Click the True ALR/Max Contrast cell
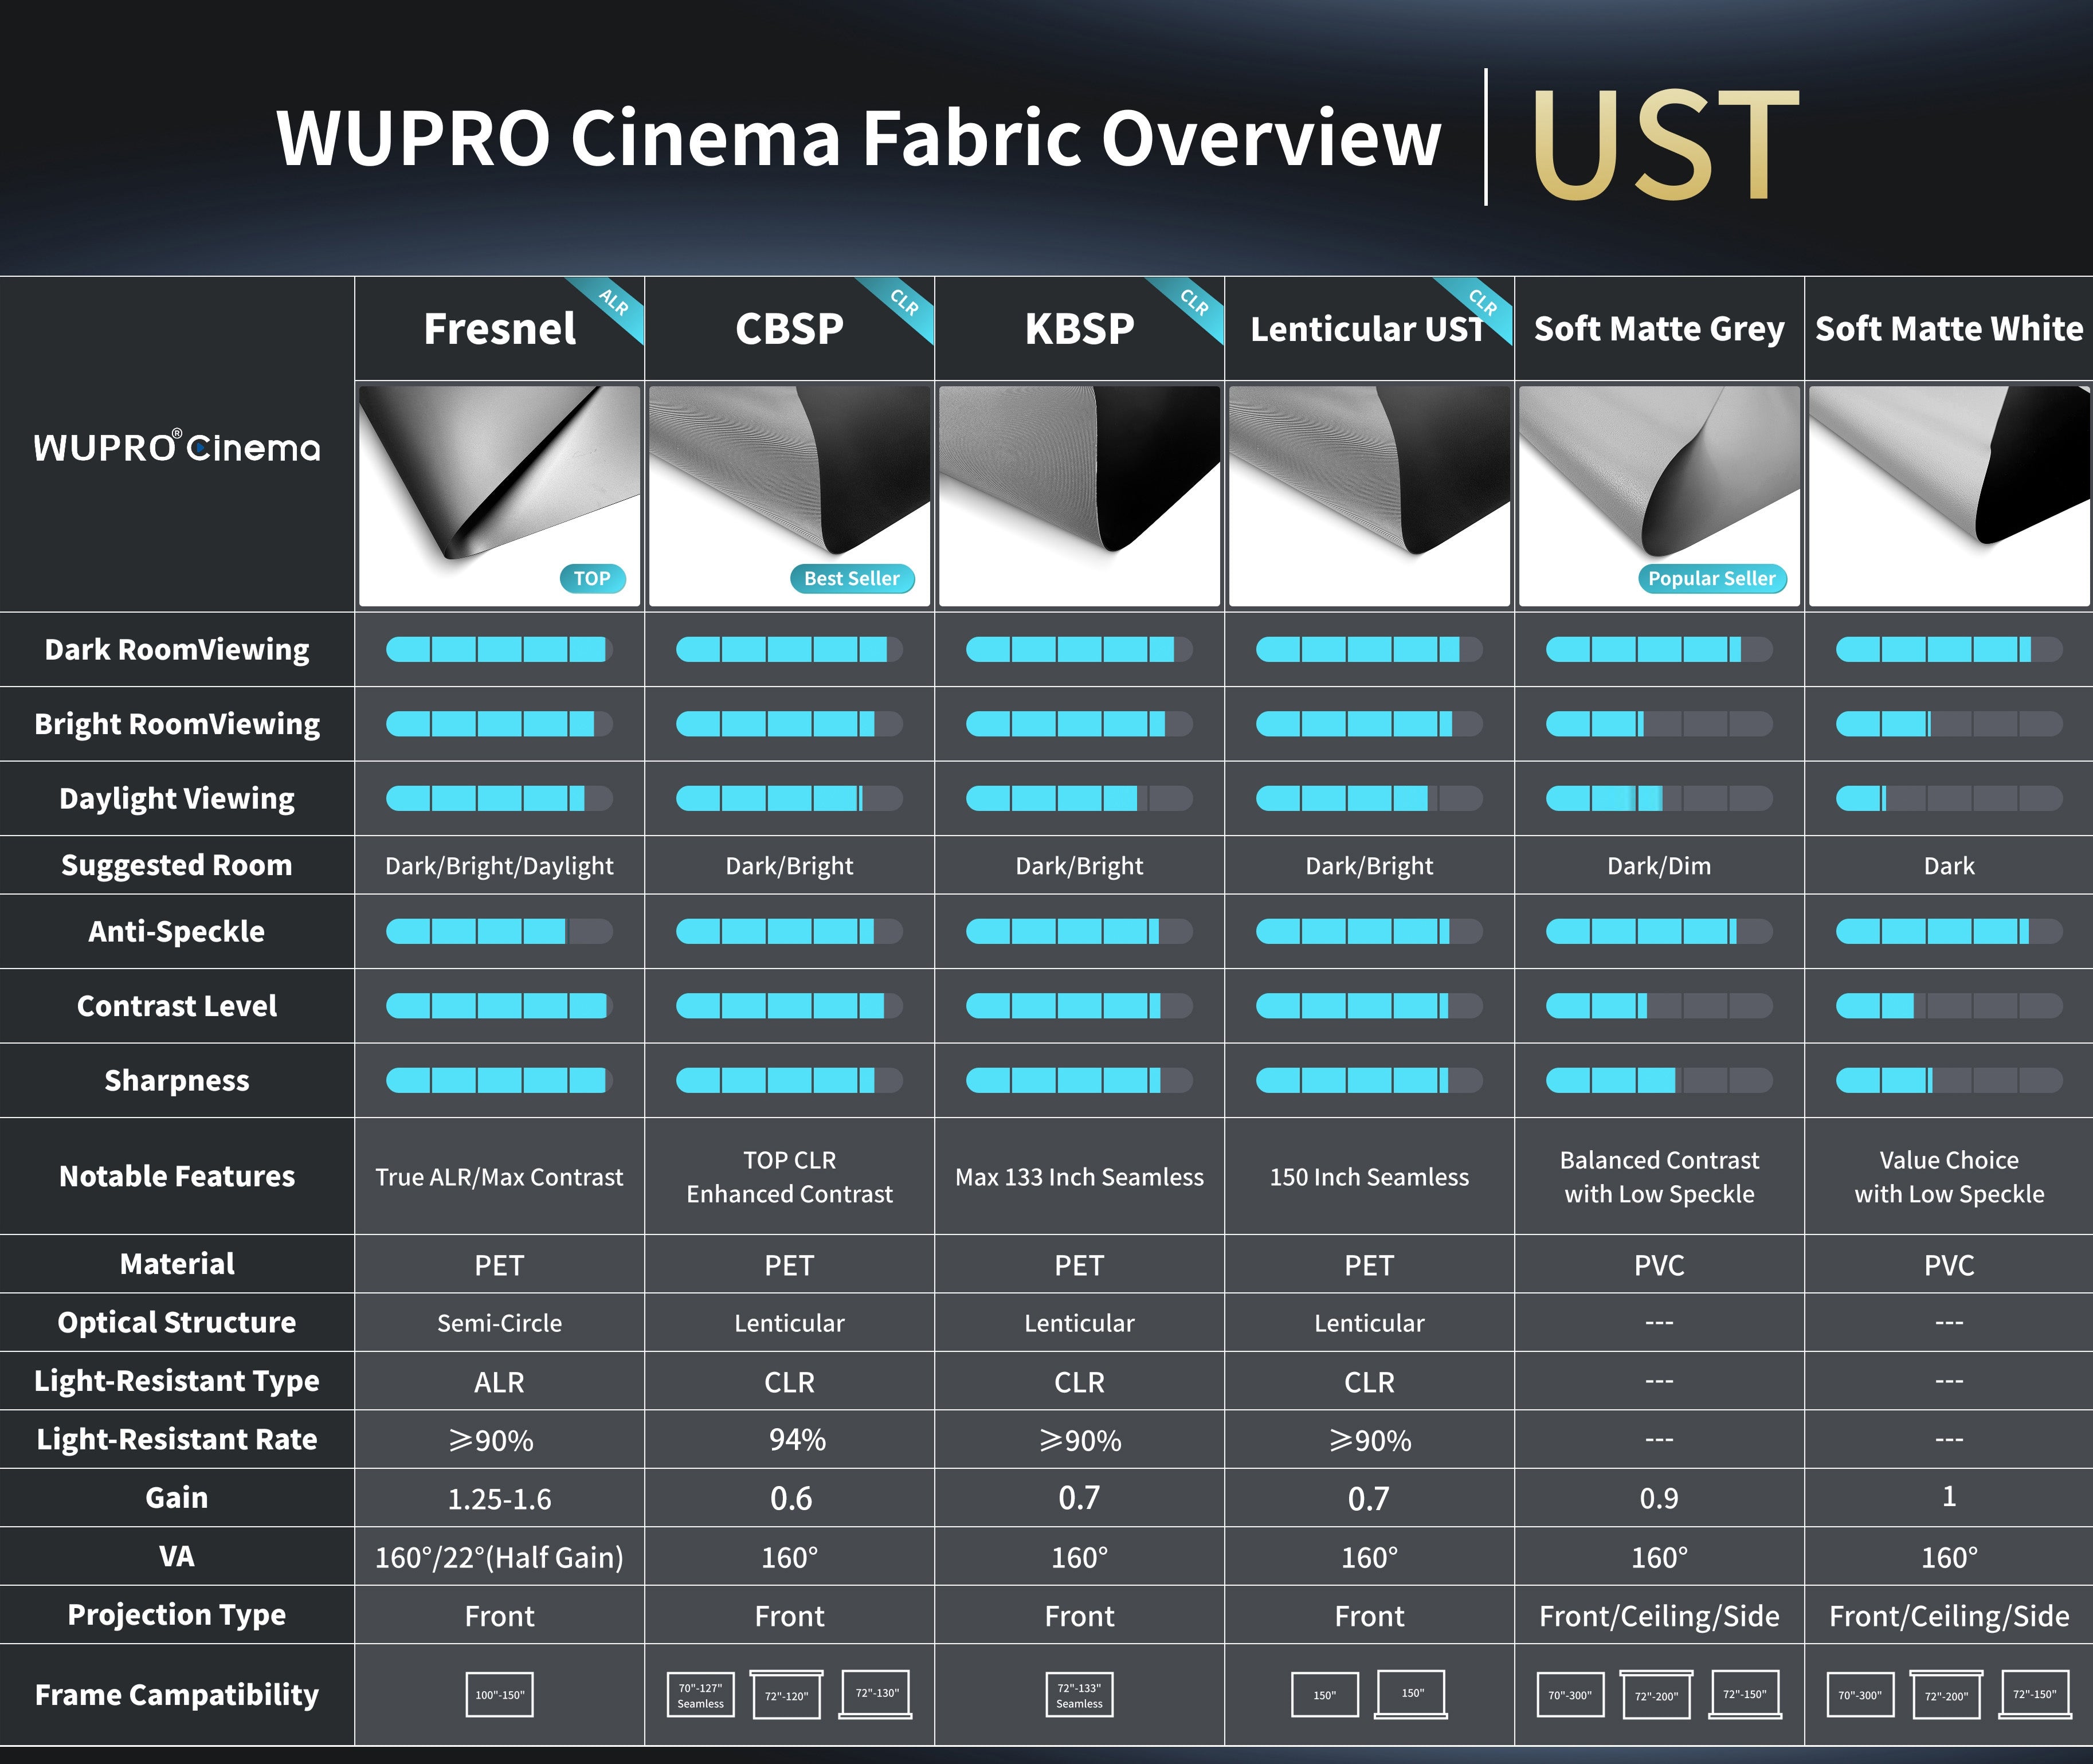 coord(499,1177)
